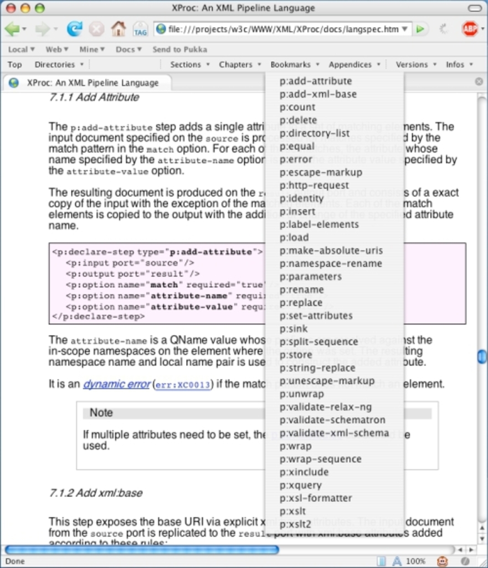The height and width of the screenshot is (568, 488).
Task: Click the blue vertical scrollbar thumb
Action: 481,357
